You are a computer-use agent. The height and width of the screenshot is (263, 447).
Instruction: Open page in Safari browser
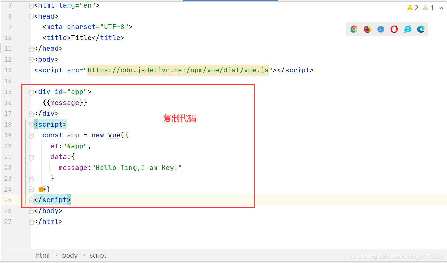pos(381,30)
